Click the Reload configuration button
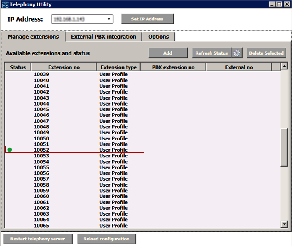The width and height of the screenshot is (292, 246). point(106,239)
